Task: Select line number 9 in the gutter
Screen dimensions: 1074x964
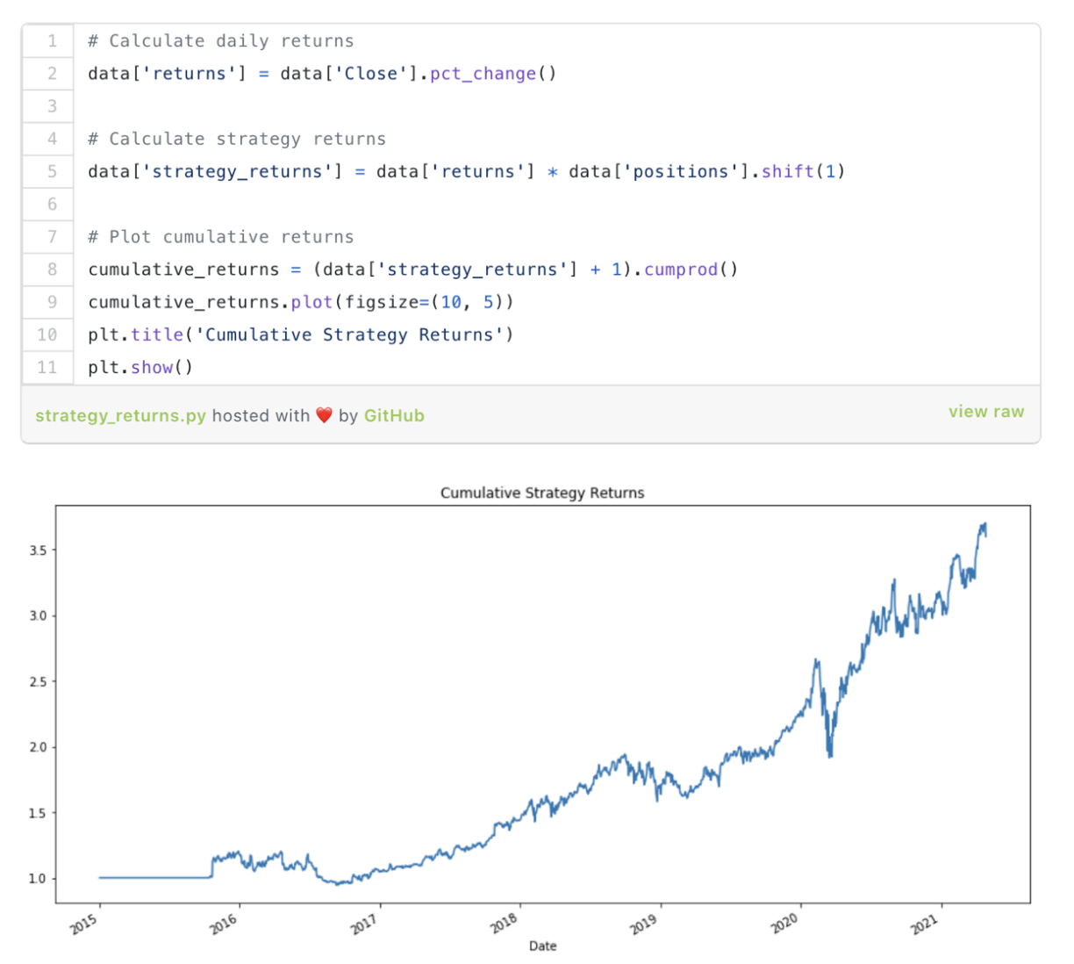Action: tap(52, 302)
